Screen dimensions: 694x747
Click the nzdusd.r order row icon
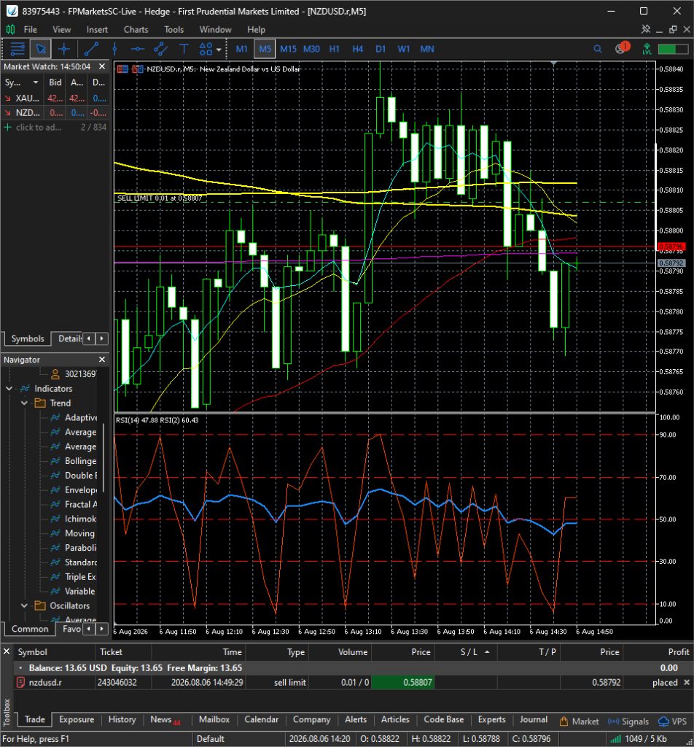pyautogui.click(x=20, y=682)
